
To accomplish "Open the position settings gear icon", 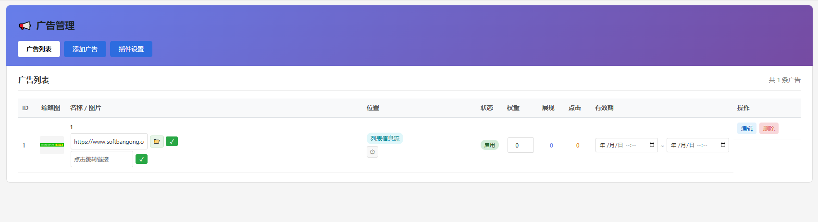I will (x=372, y=152).
